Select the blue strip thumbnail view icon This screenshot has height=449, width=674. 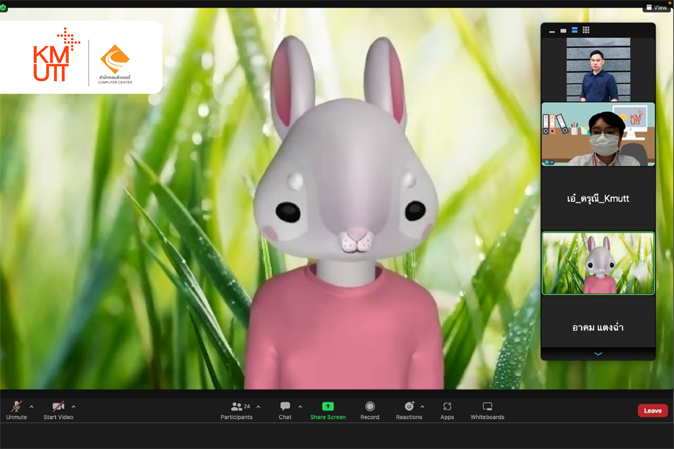pos(575,30)
